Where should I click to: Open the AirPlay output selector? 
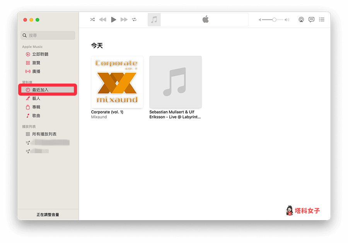coord(301,19)
